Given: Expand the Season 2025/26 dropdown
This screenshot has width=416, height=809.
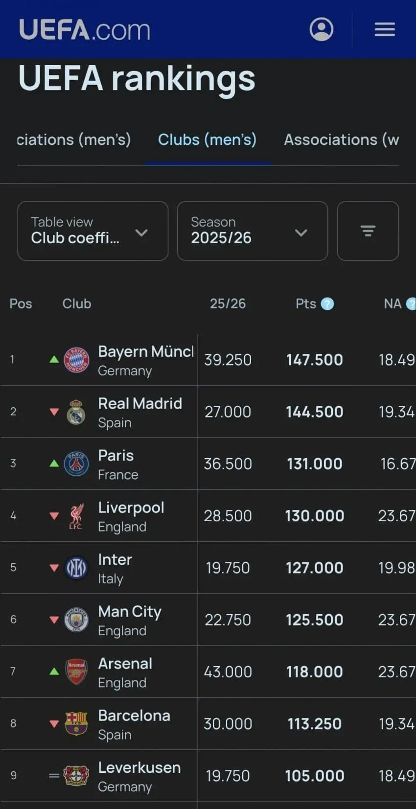Looking at the screenshot, I should (253, 231).
